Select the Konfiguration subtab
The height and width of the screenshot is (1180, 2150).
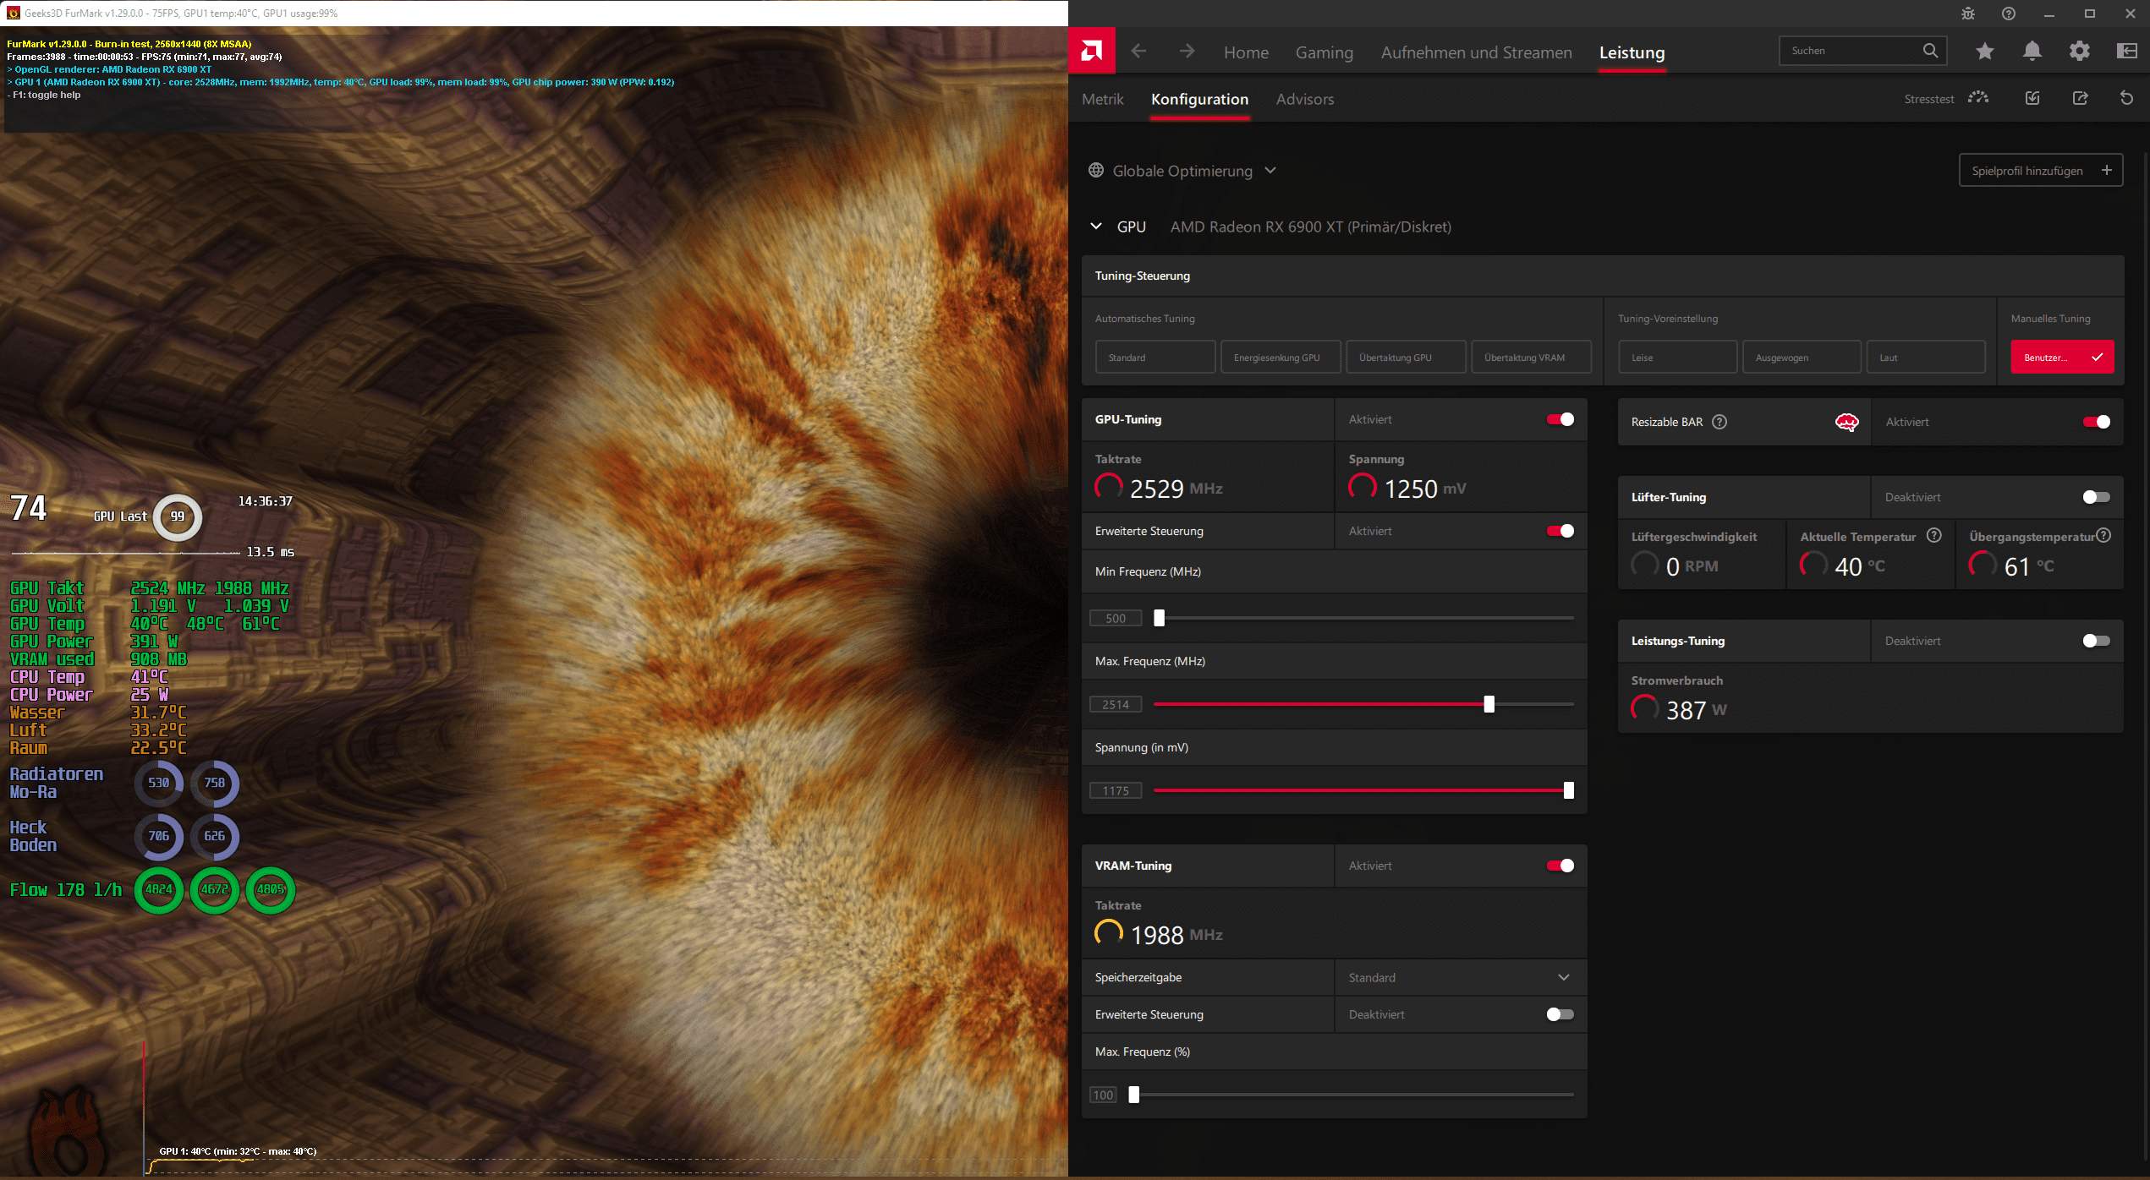click(x=1199, y=99)
